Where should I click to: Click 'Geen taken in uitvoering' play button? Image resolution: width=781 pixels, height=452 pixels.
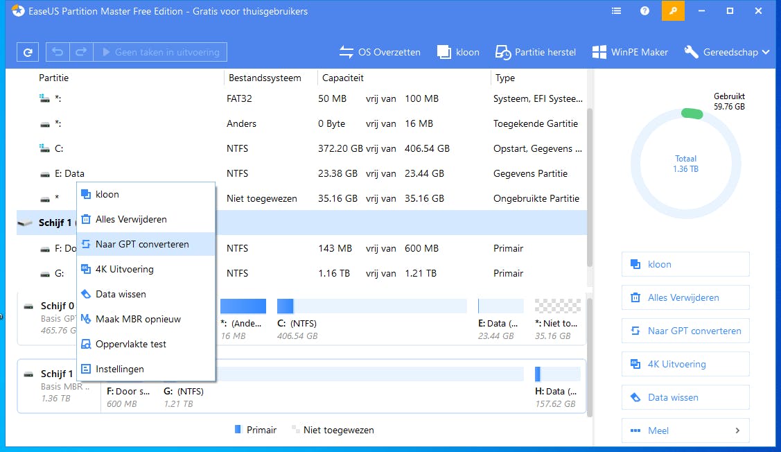pos(160,52)
